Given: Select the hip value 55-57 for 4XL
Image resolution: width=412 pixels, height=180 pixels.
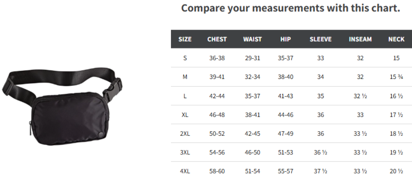Looking at the screenshot, I should pyautogui.click(x=285, y=171).
